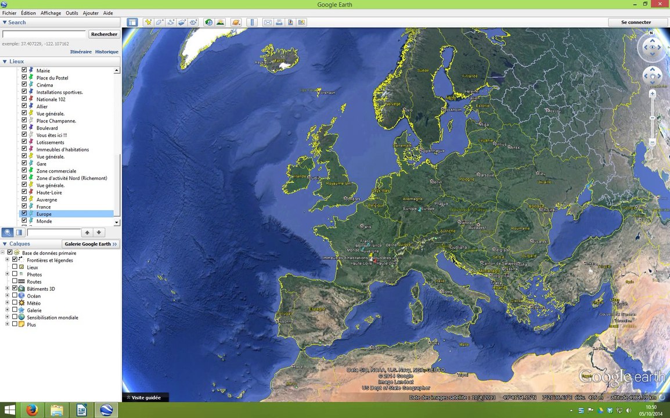Expand the Galerie layer node
Viewport: 670px width, 418px height.
[x=8, y=310]
